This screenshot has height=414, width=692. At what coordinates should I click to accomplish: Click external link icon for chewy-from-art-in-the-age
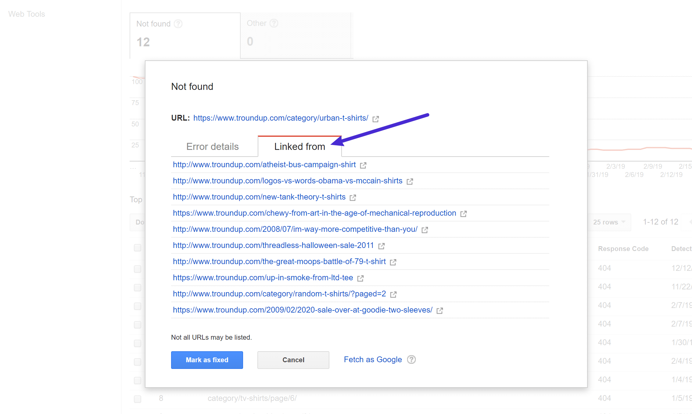coord(464,214)
